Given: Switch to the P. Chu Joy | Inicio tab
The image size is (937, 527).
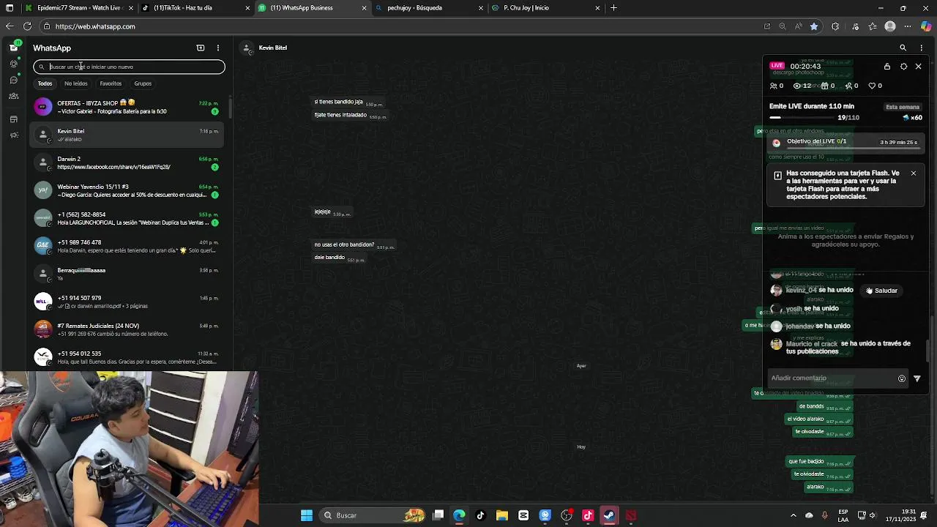Looking at the screenshot, I should click(x=546, y=8).
